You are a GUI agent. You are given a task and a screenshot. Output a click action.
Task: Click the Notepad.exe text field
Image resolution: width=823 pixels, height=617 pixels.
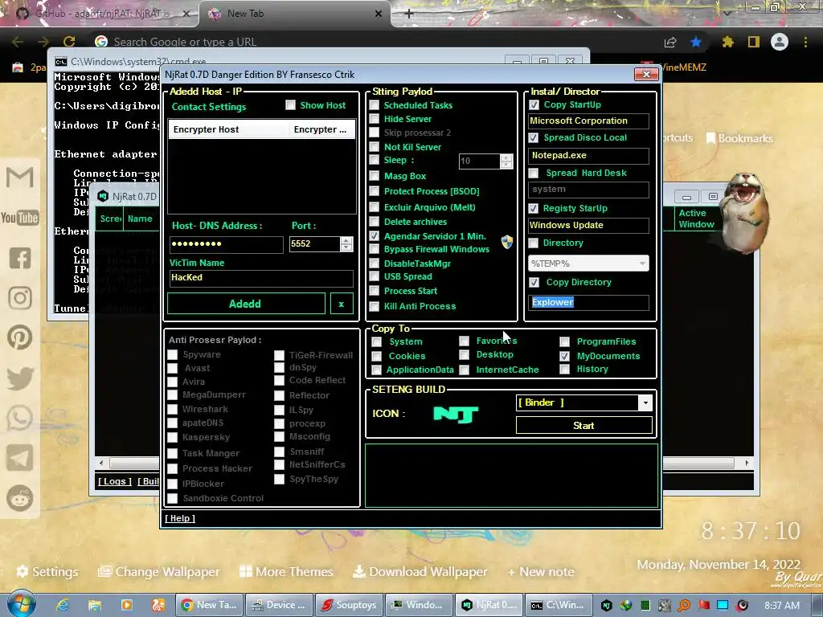(588, 155)
